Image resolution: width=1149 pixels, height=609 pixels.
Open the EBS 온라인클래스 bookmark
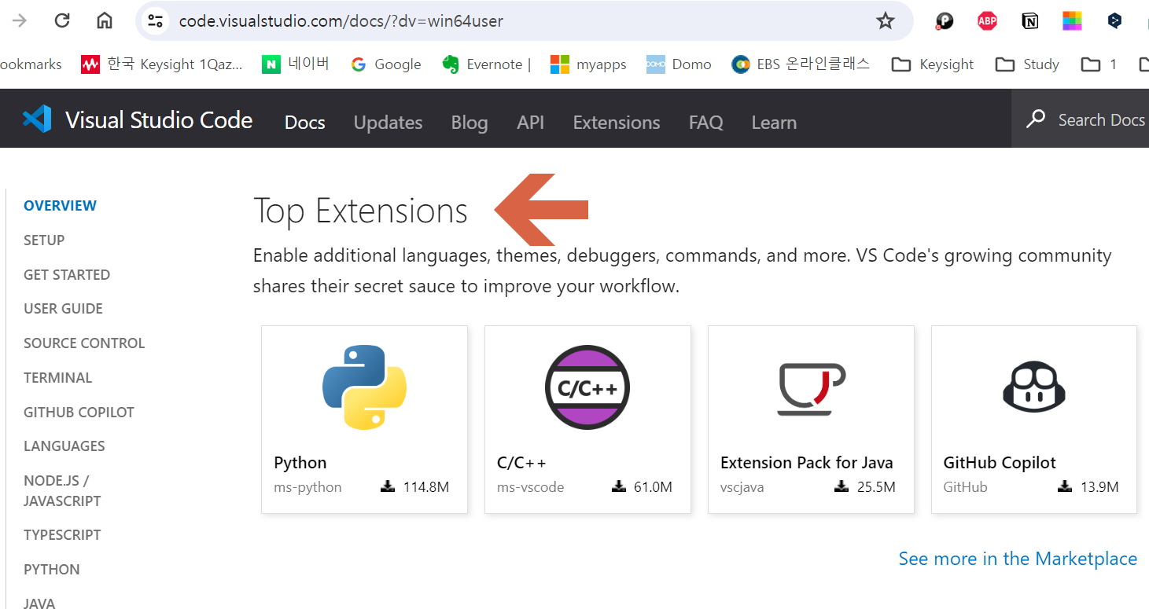(x=800, y=64)
